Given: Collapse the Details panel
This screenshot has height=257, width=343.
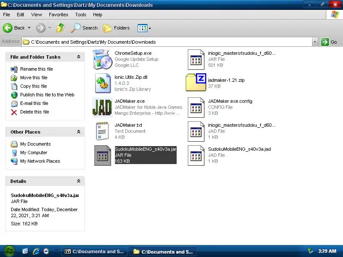Looking at the screenshot, I should tap(78, 181).
